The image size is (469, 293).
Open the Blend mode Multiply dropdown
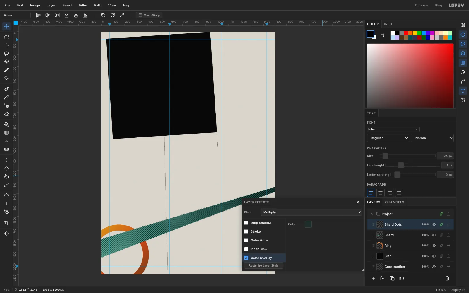(x=311, y=212)
